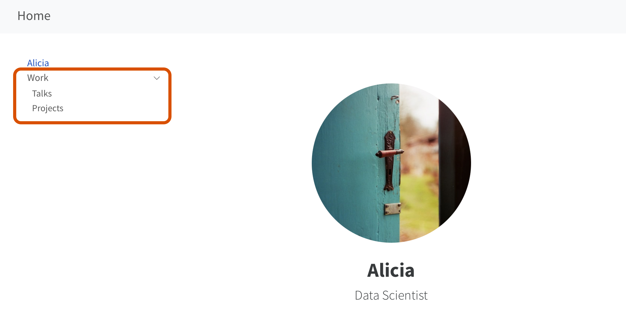Screen dimensions: 626x323
Task: Open the Projects page in sidebar
Action: tap(48, 108)
